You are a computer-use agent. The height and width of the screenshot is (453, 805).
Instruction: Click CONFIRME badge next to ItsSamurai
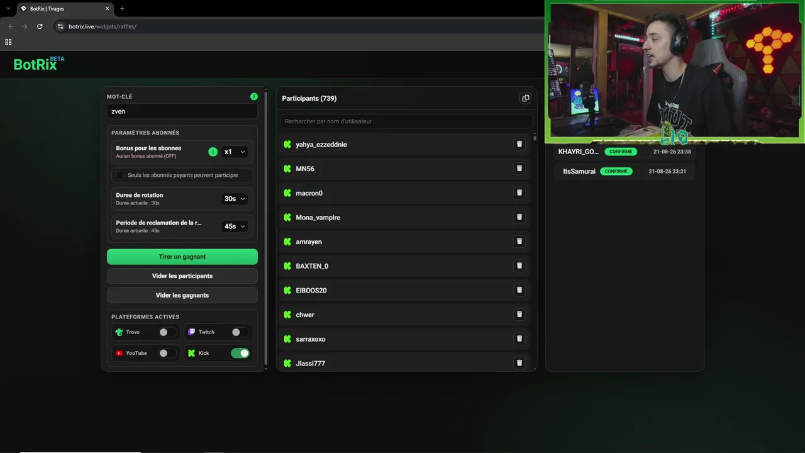click(616, 171)
